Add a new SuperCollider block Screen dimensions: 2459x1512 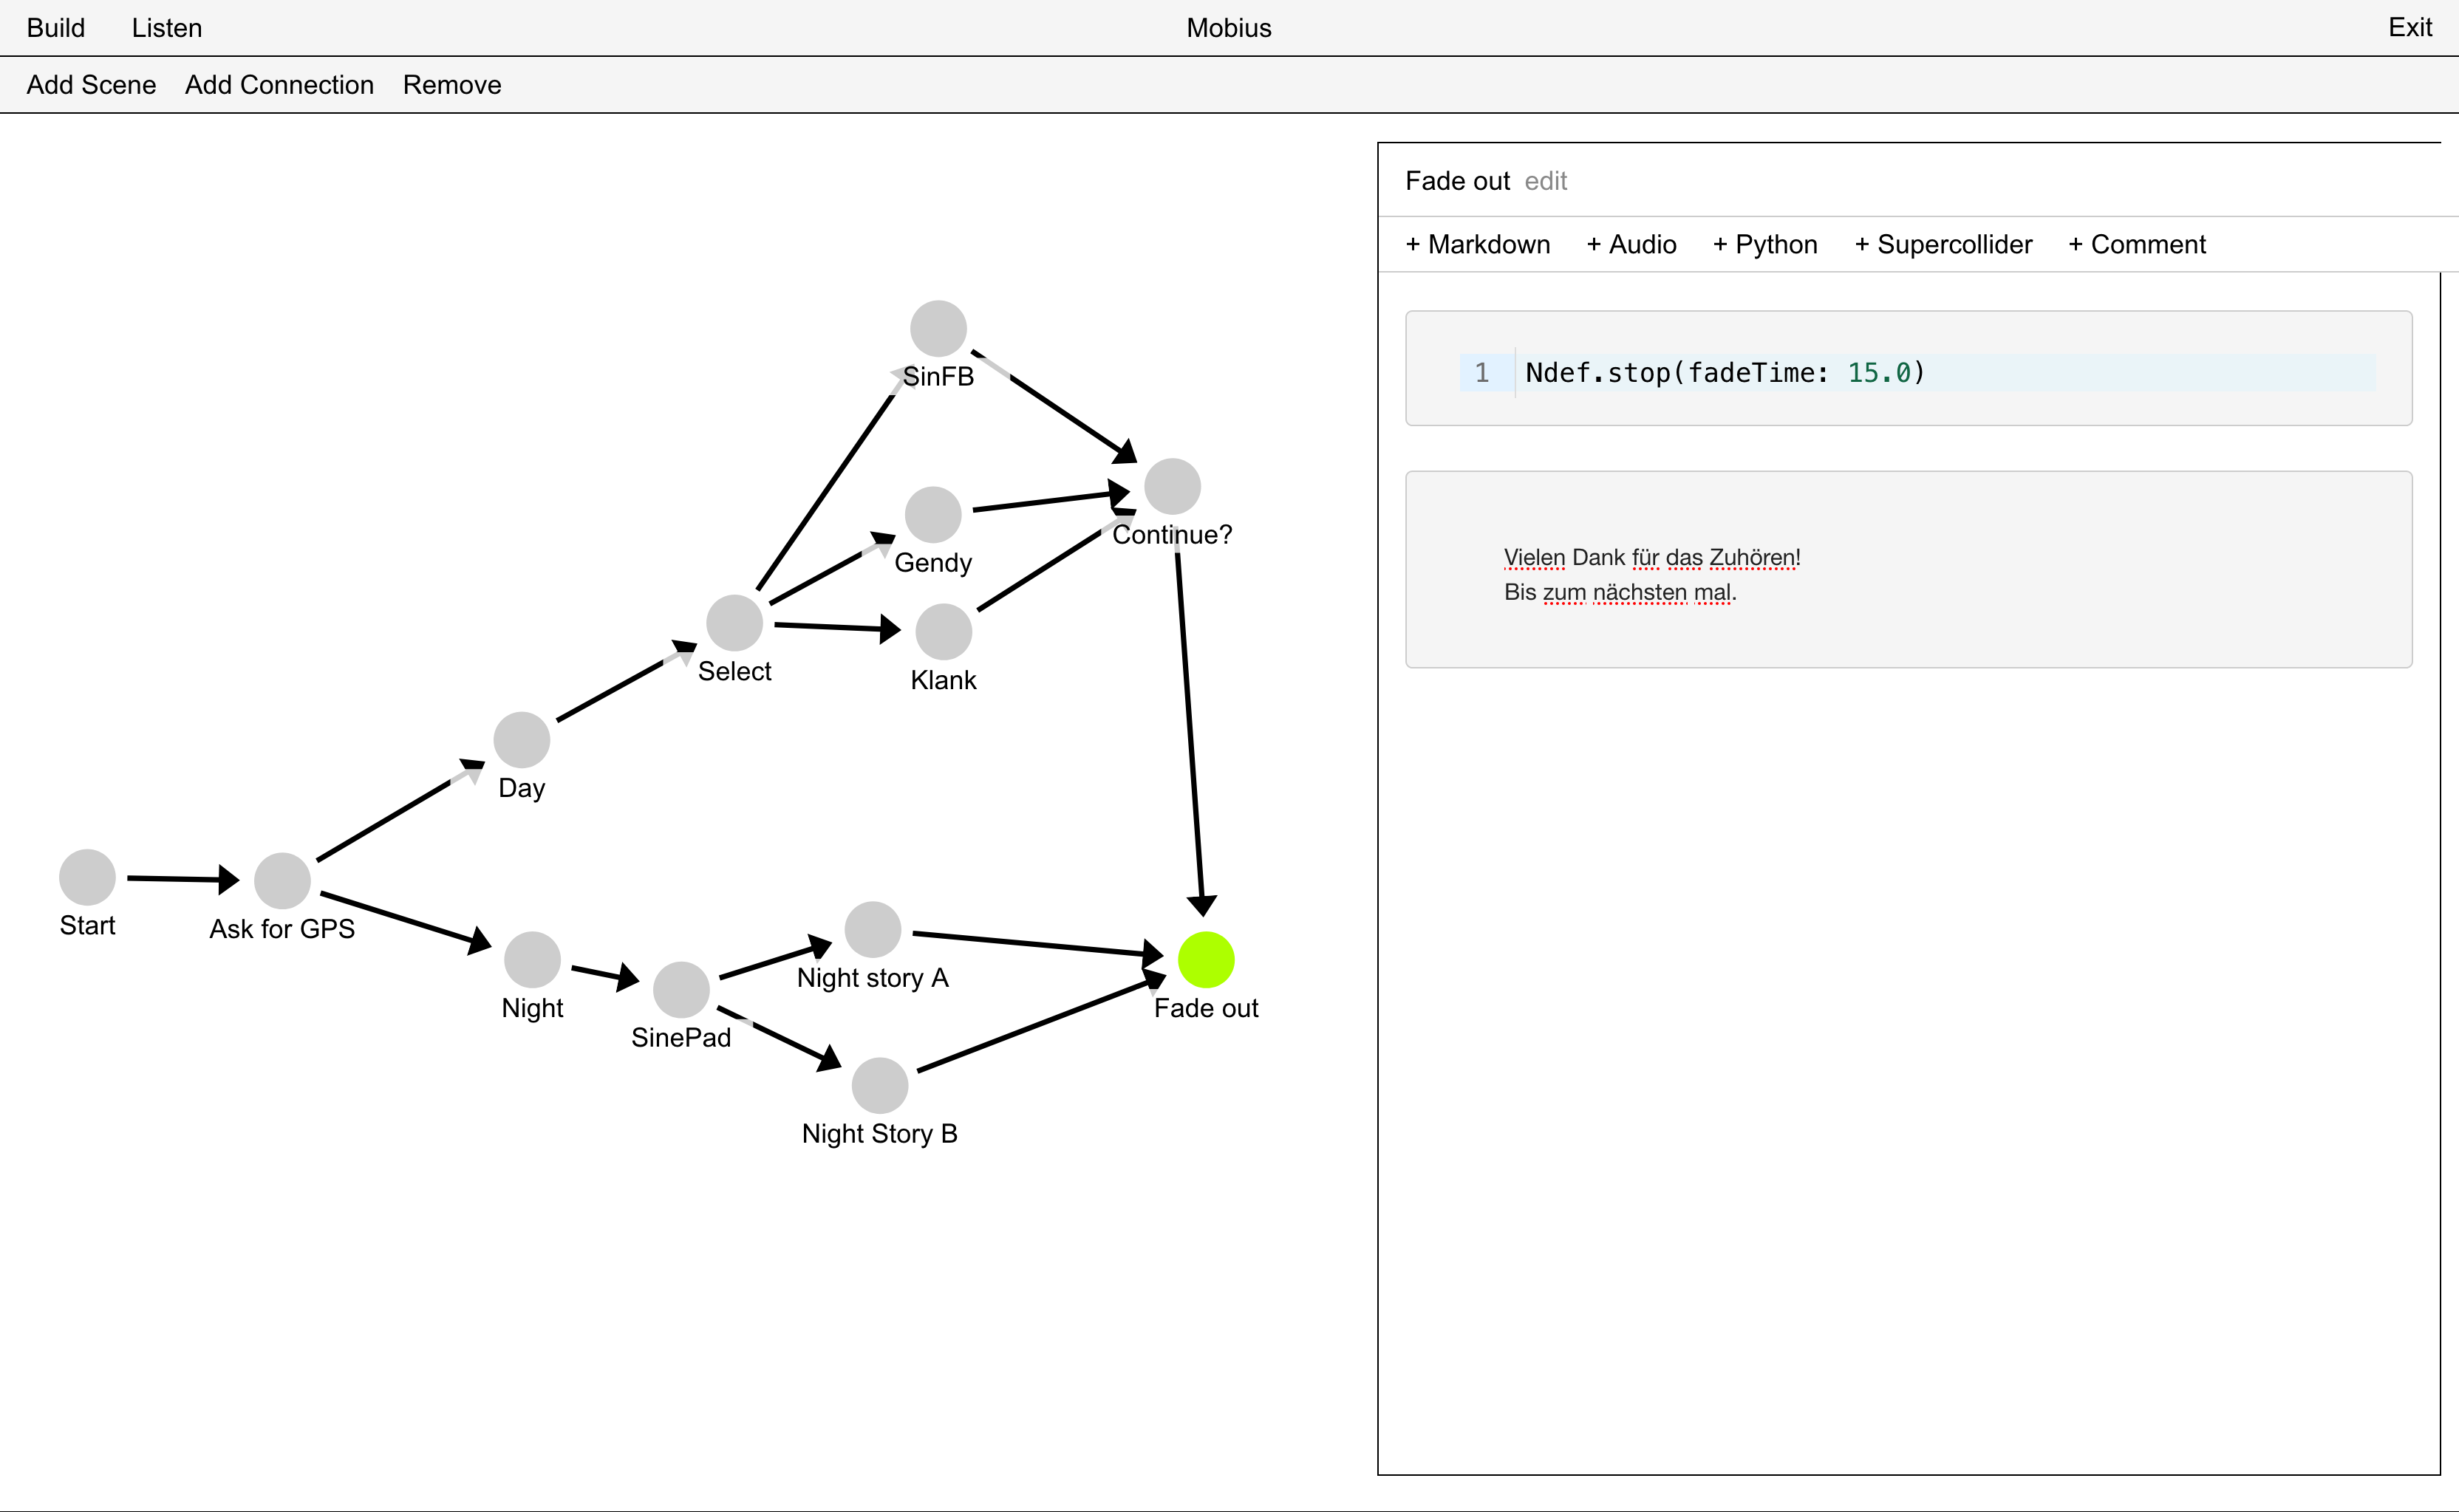click(x=1944, y=244)
